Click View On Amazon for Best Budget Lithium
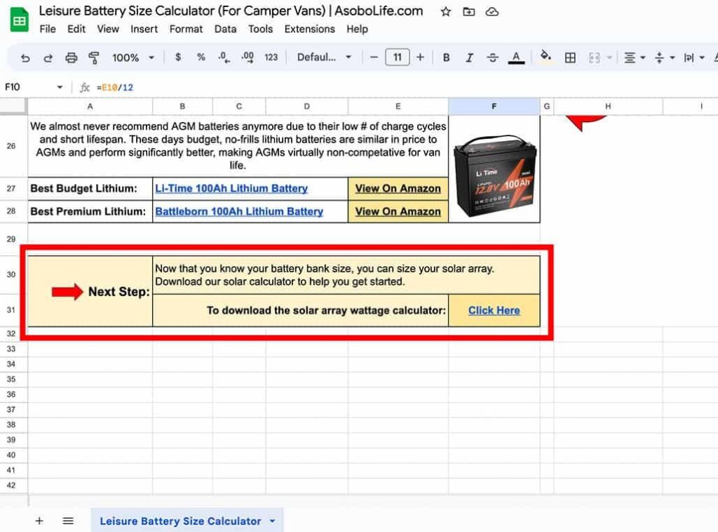718x532 pixels. click(398, 188)
